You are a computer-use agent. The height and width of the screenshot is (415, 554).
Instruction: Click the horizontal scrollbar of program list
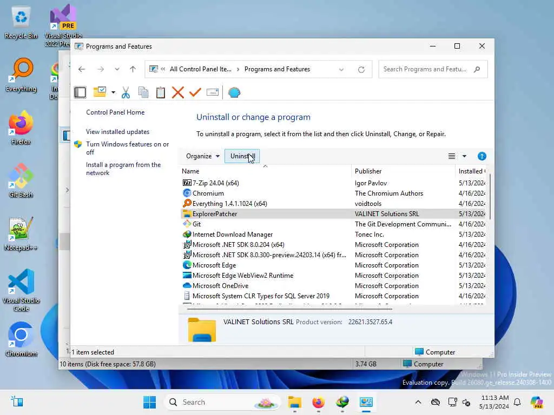pyautogui.click(x=290, y=309)
